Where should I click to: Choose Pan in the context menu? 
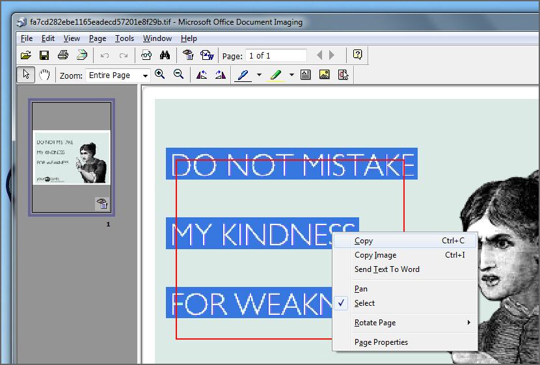[405, 289]
